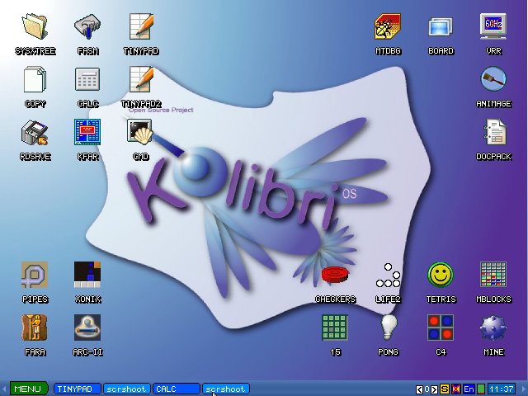528x396 pixels.
Task: Open the CMD shell icon
Action: [140, 132]
